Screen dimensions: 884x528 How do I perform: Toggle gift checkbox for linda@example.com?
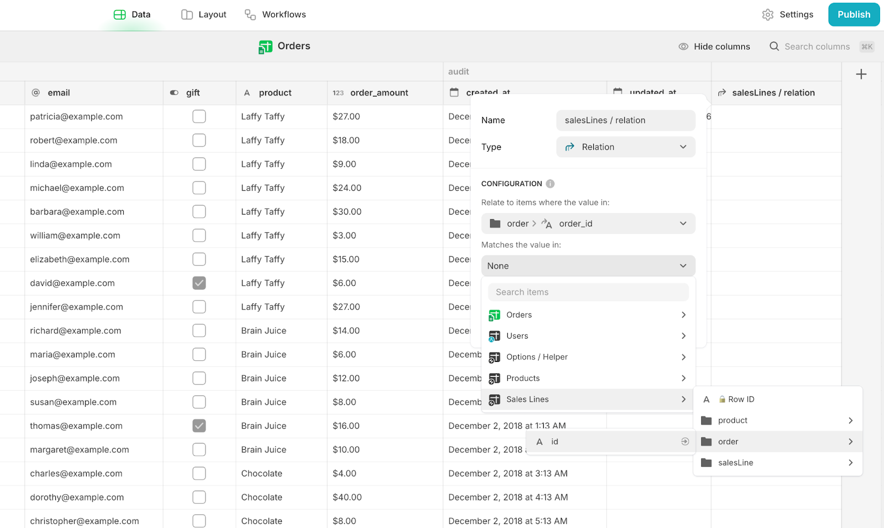click(199, 164)
